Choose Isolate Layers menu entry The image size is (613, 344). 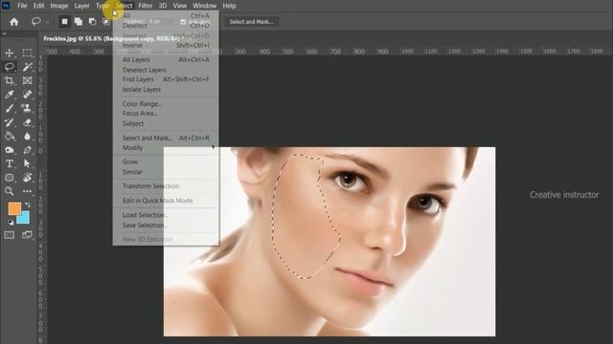pyautogui.click(x=166, y=90)
